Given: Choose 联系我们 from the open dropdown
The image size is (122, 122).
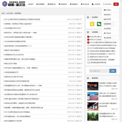Looking at the screenshot, I should (x=110, y=14).
